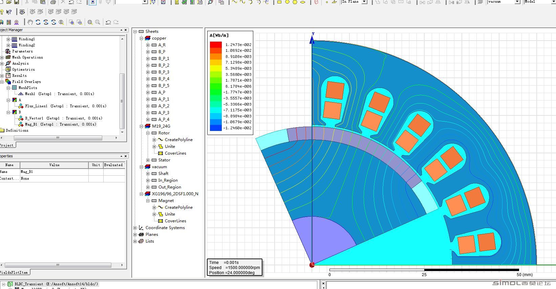
Task: Click the Speed =1500.000000rpm text
Action: (x=234, y=267)
